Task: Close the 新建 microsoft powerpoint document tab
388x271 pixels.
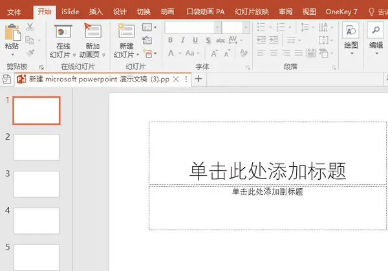Action: click(x=176, y=80)
